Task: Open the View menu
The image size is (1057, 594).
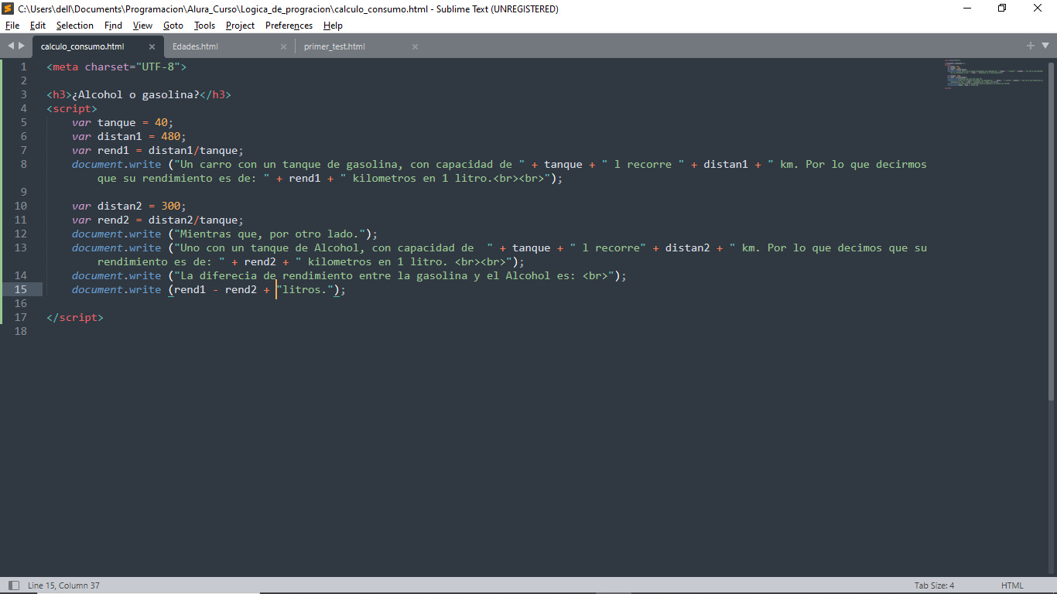Action: tap(142, 26)
